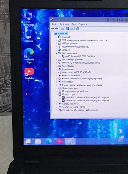Image resolution: width=128 pixels, height=174 pixels.
Task: Collapse the Процессоры node
Action: point(57,95)
